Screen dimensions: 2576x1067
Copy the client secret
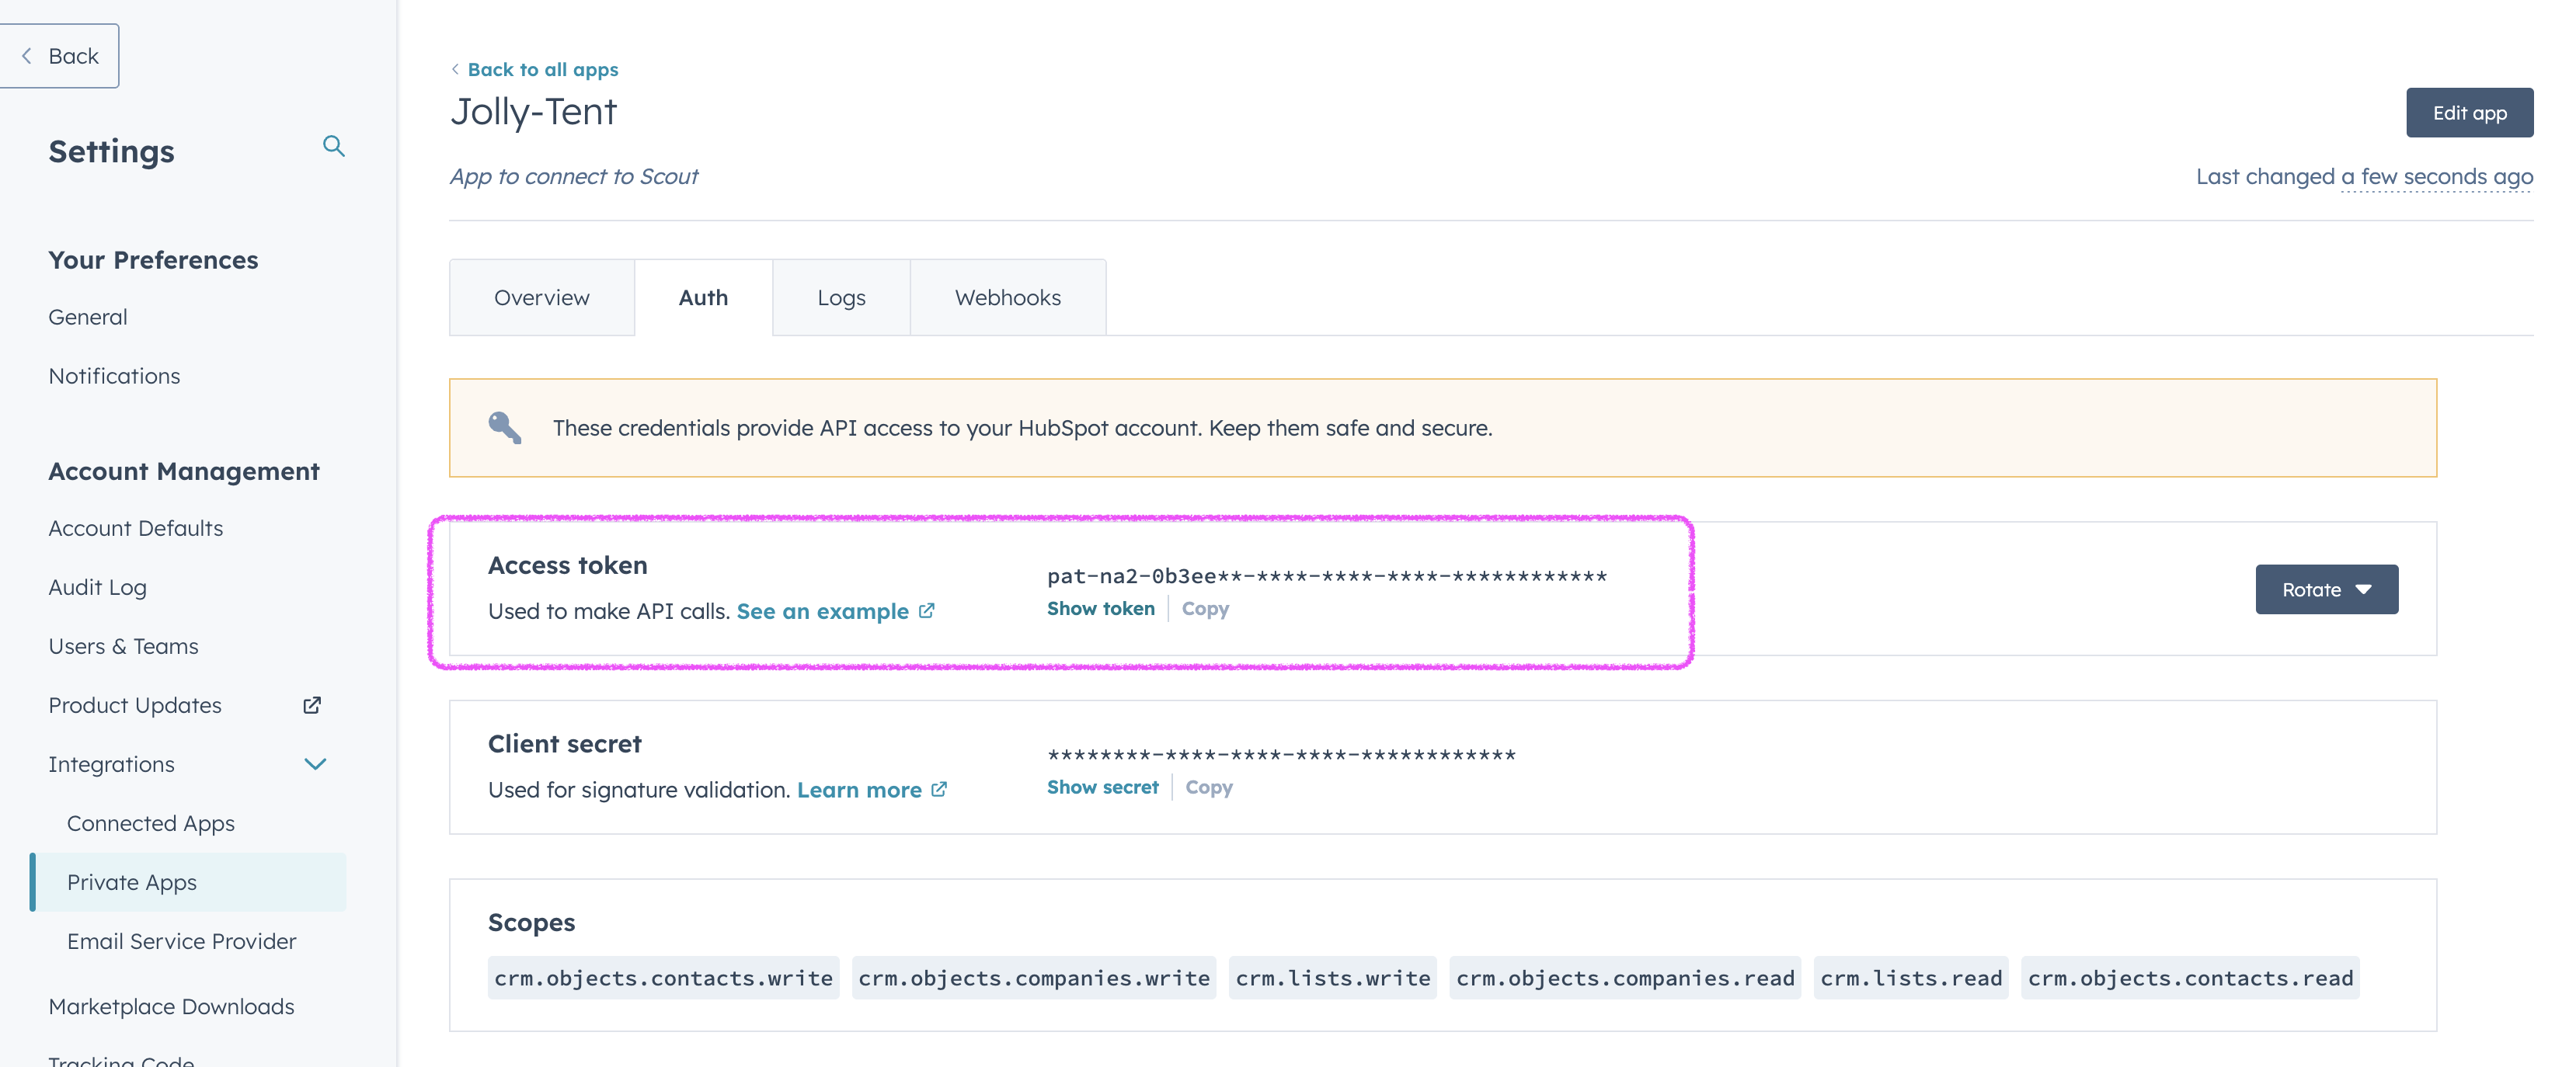coord(1208,787)
